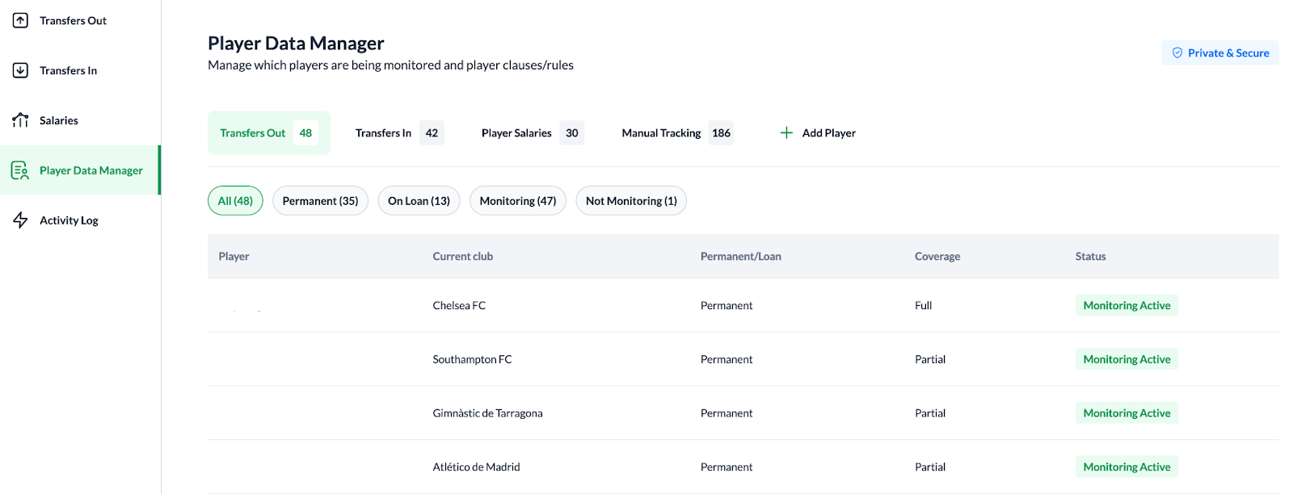Filter by Monitoring (47) players

(x=517, y=201)
